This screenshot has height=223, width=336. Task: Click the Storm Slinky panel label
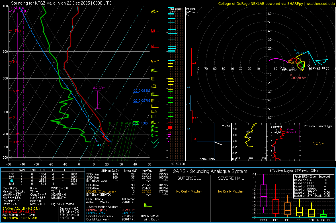[206, 159]
